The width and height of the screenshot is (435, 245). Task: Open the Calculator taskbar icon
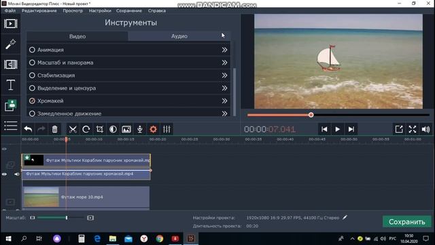(82, 239)
